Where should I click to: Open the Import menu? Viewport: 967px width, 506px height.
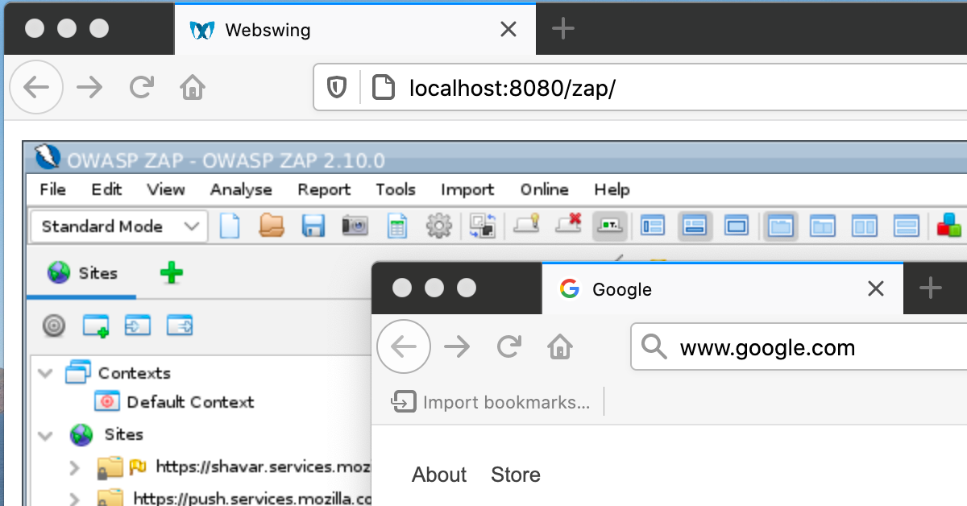pos(467,189)
